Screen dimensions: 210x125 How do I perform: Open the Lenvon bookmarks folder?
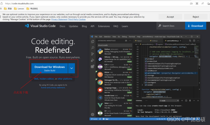click(19, 9)
